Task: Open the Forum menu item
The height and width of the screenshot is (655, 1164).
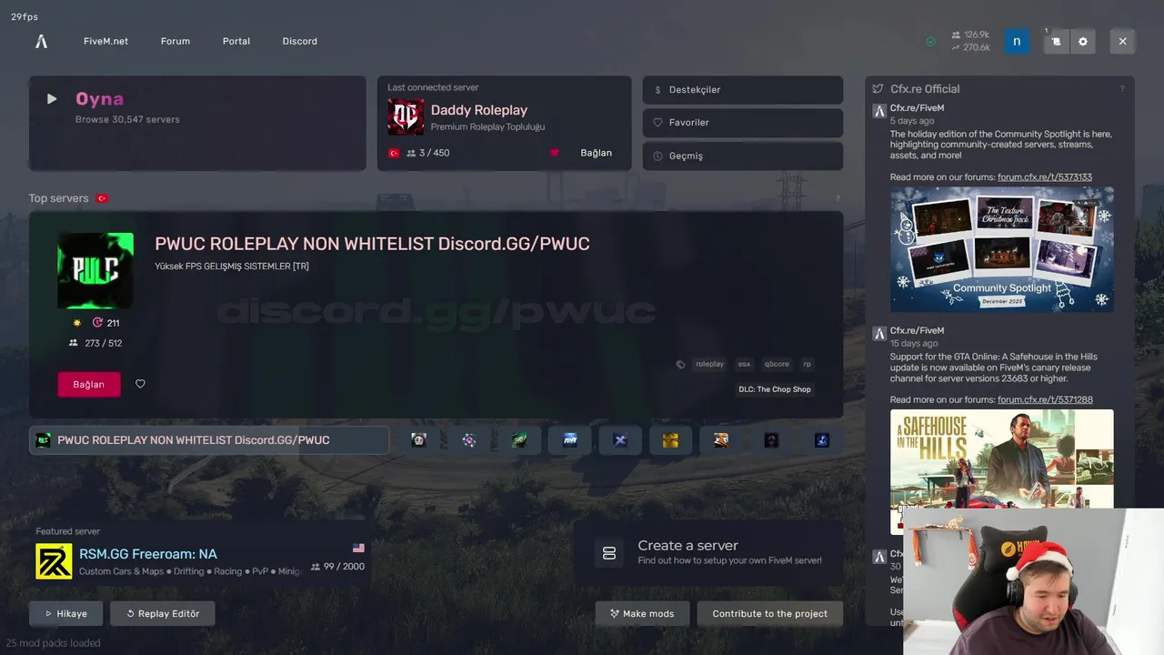Action: pos(176,41)
